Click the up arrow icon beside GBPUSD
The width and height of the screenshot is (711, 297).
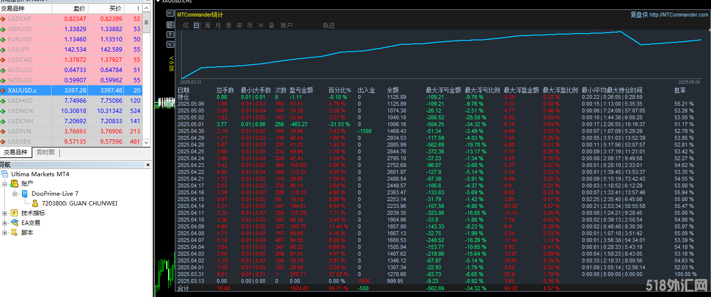(x=3, y=29)
